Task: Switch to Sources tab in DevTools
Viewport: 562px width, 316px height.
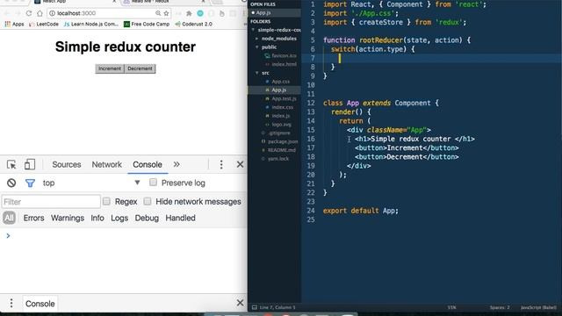Action: [67, 164]
